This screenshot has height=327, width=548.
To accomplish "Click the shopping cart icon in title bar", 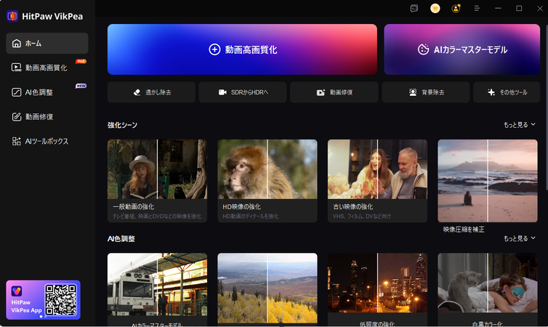I will point(435,9).
